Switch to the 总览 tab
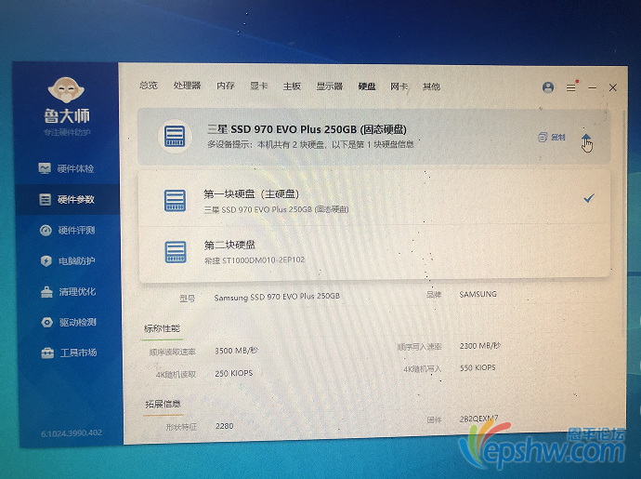The width and height of the screenshot is (641, 479). tap(148, 86)
